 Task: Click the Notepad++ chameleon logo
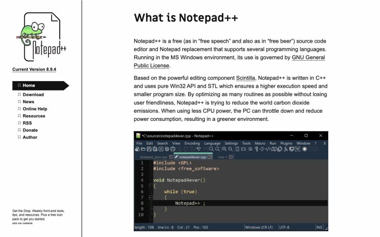click(x=42, y=37)
